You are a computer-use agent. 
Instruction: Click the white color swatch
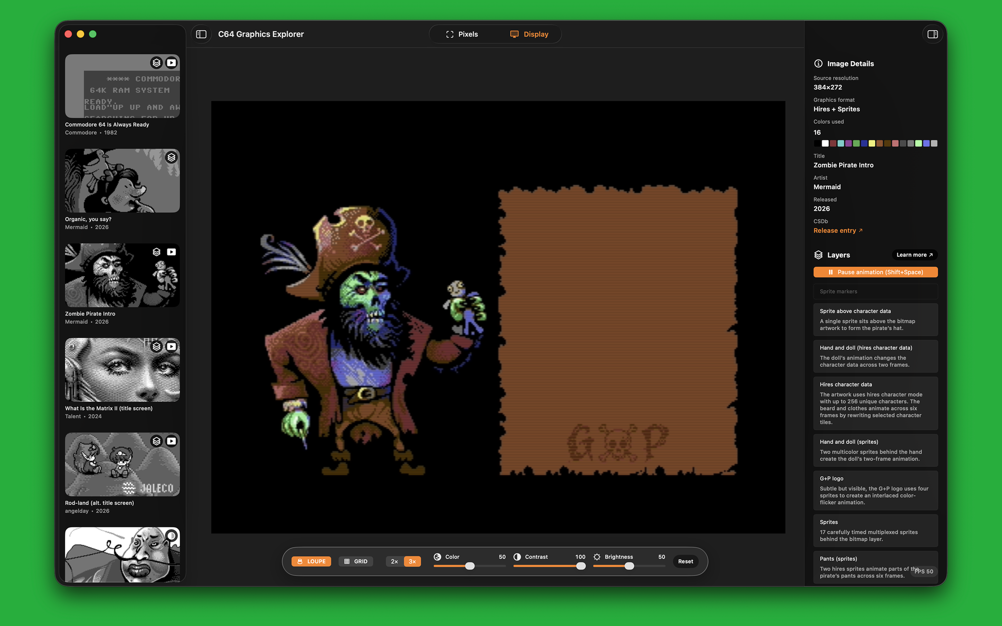coord(825,143)
